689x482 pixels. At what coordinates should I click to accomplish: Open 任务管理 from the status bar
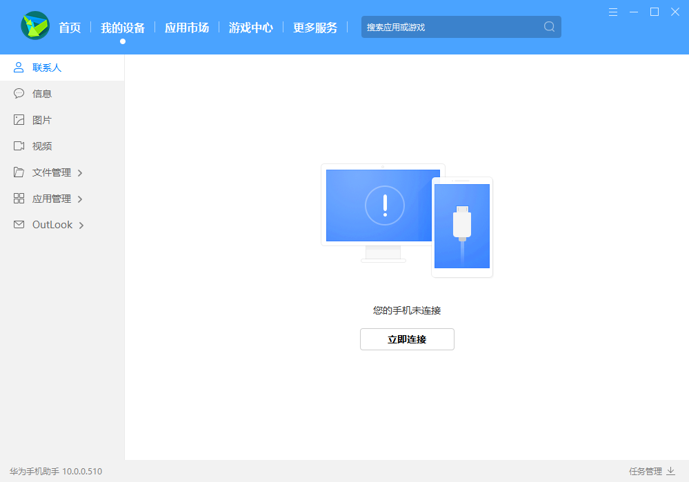coord(647,470)
